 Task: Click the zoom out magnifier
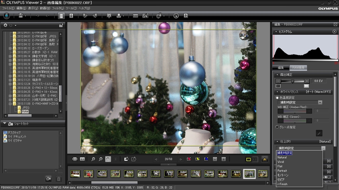click(x=101, y=159)
